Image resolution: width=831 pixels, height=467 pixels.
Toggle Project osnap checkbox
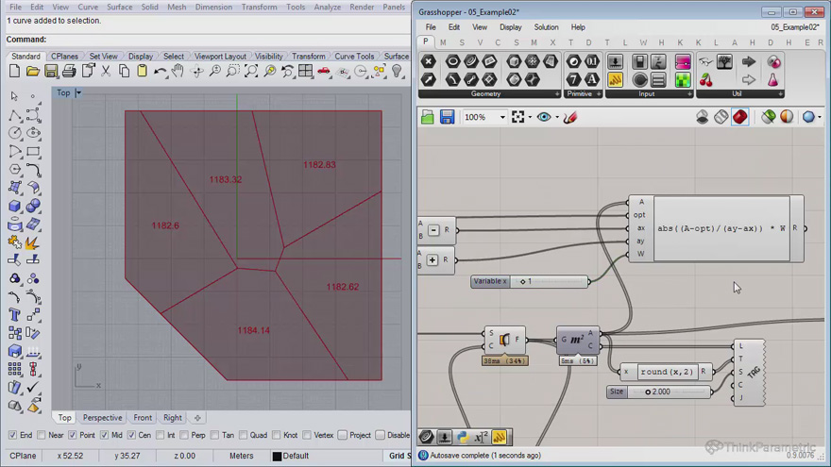(x=343, y=435)
